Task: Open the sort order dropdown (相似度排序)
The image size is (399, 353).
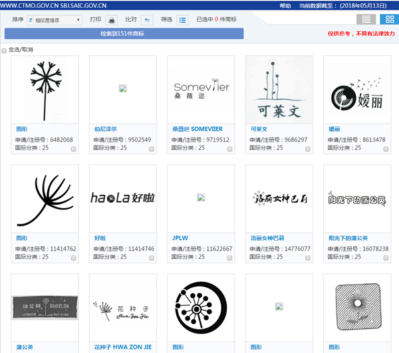Action: click(x=55, y=20)
